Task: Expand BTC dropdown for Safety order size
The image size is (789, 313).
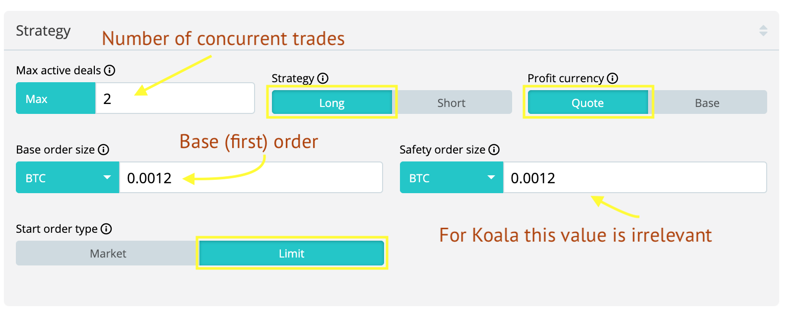Action: 451,178
